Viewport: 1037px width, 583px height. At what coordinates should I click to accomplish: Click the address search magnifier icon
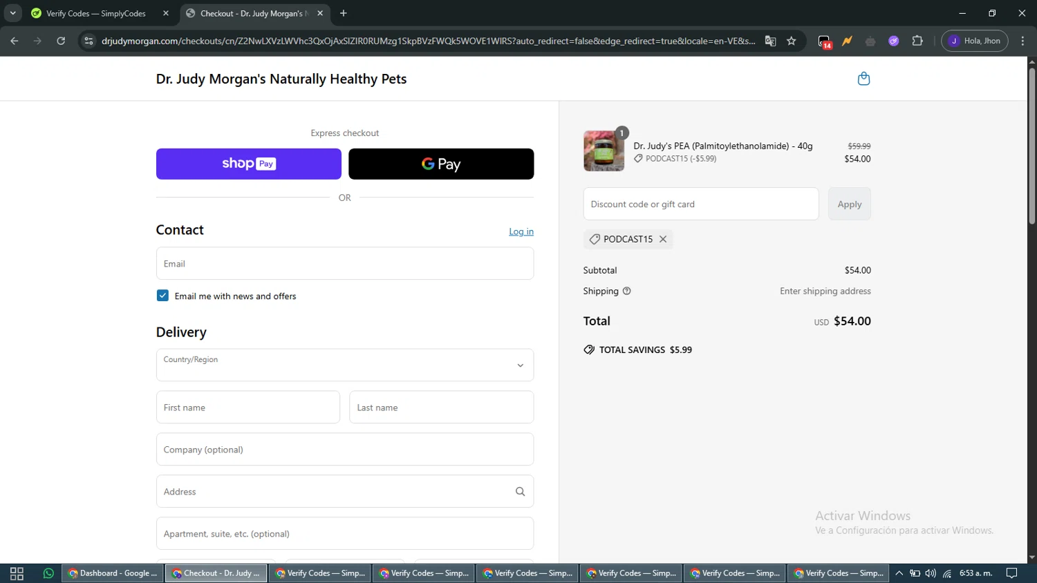(x=520, y=492)
